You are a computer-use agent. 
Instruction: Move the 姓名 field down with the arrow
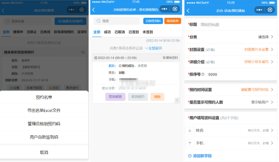(x=190, y=130)
